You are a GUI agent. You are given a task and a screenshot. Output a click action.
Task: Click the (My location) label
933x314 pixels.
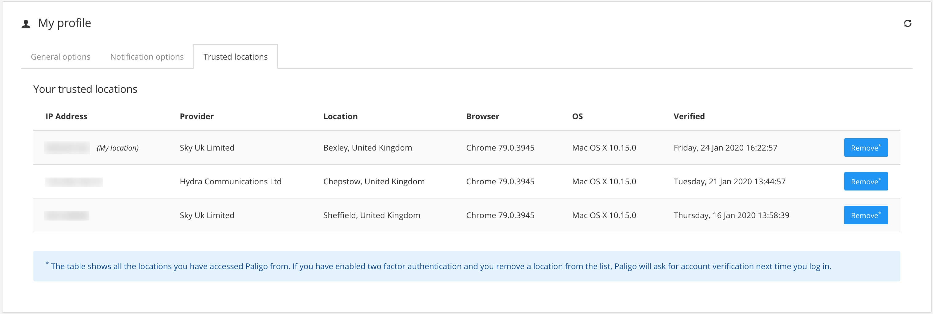point(118,148)
